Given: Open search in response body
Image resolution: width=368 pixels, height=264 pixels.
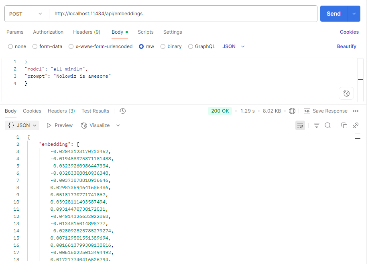Looking at the screenshot, I should click(x=328, y=125).
